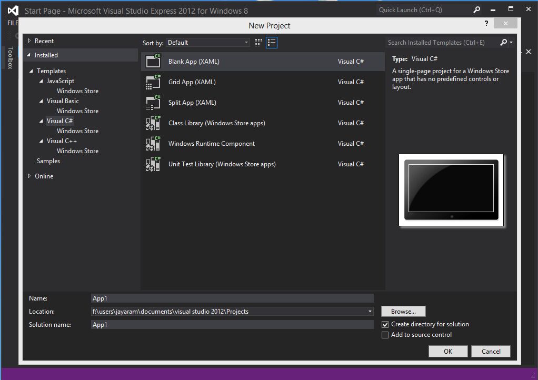Select the Samples tree item

(48, 161)
